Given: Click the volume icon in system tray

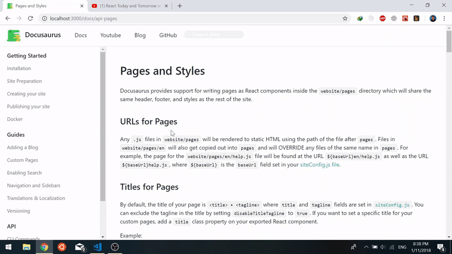Looking at the screenshot, I should pos(383,247).
